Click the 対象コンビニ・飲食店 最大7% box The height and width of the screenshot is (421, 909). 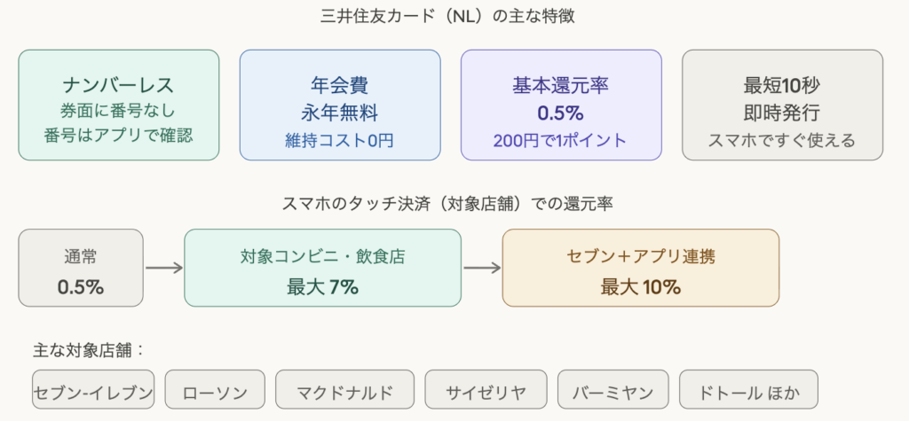(322, 268)
